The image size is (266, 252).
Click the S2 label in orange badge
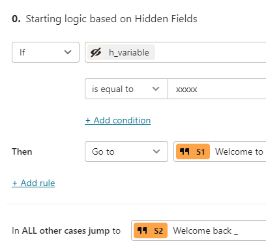point(158,230)
